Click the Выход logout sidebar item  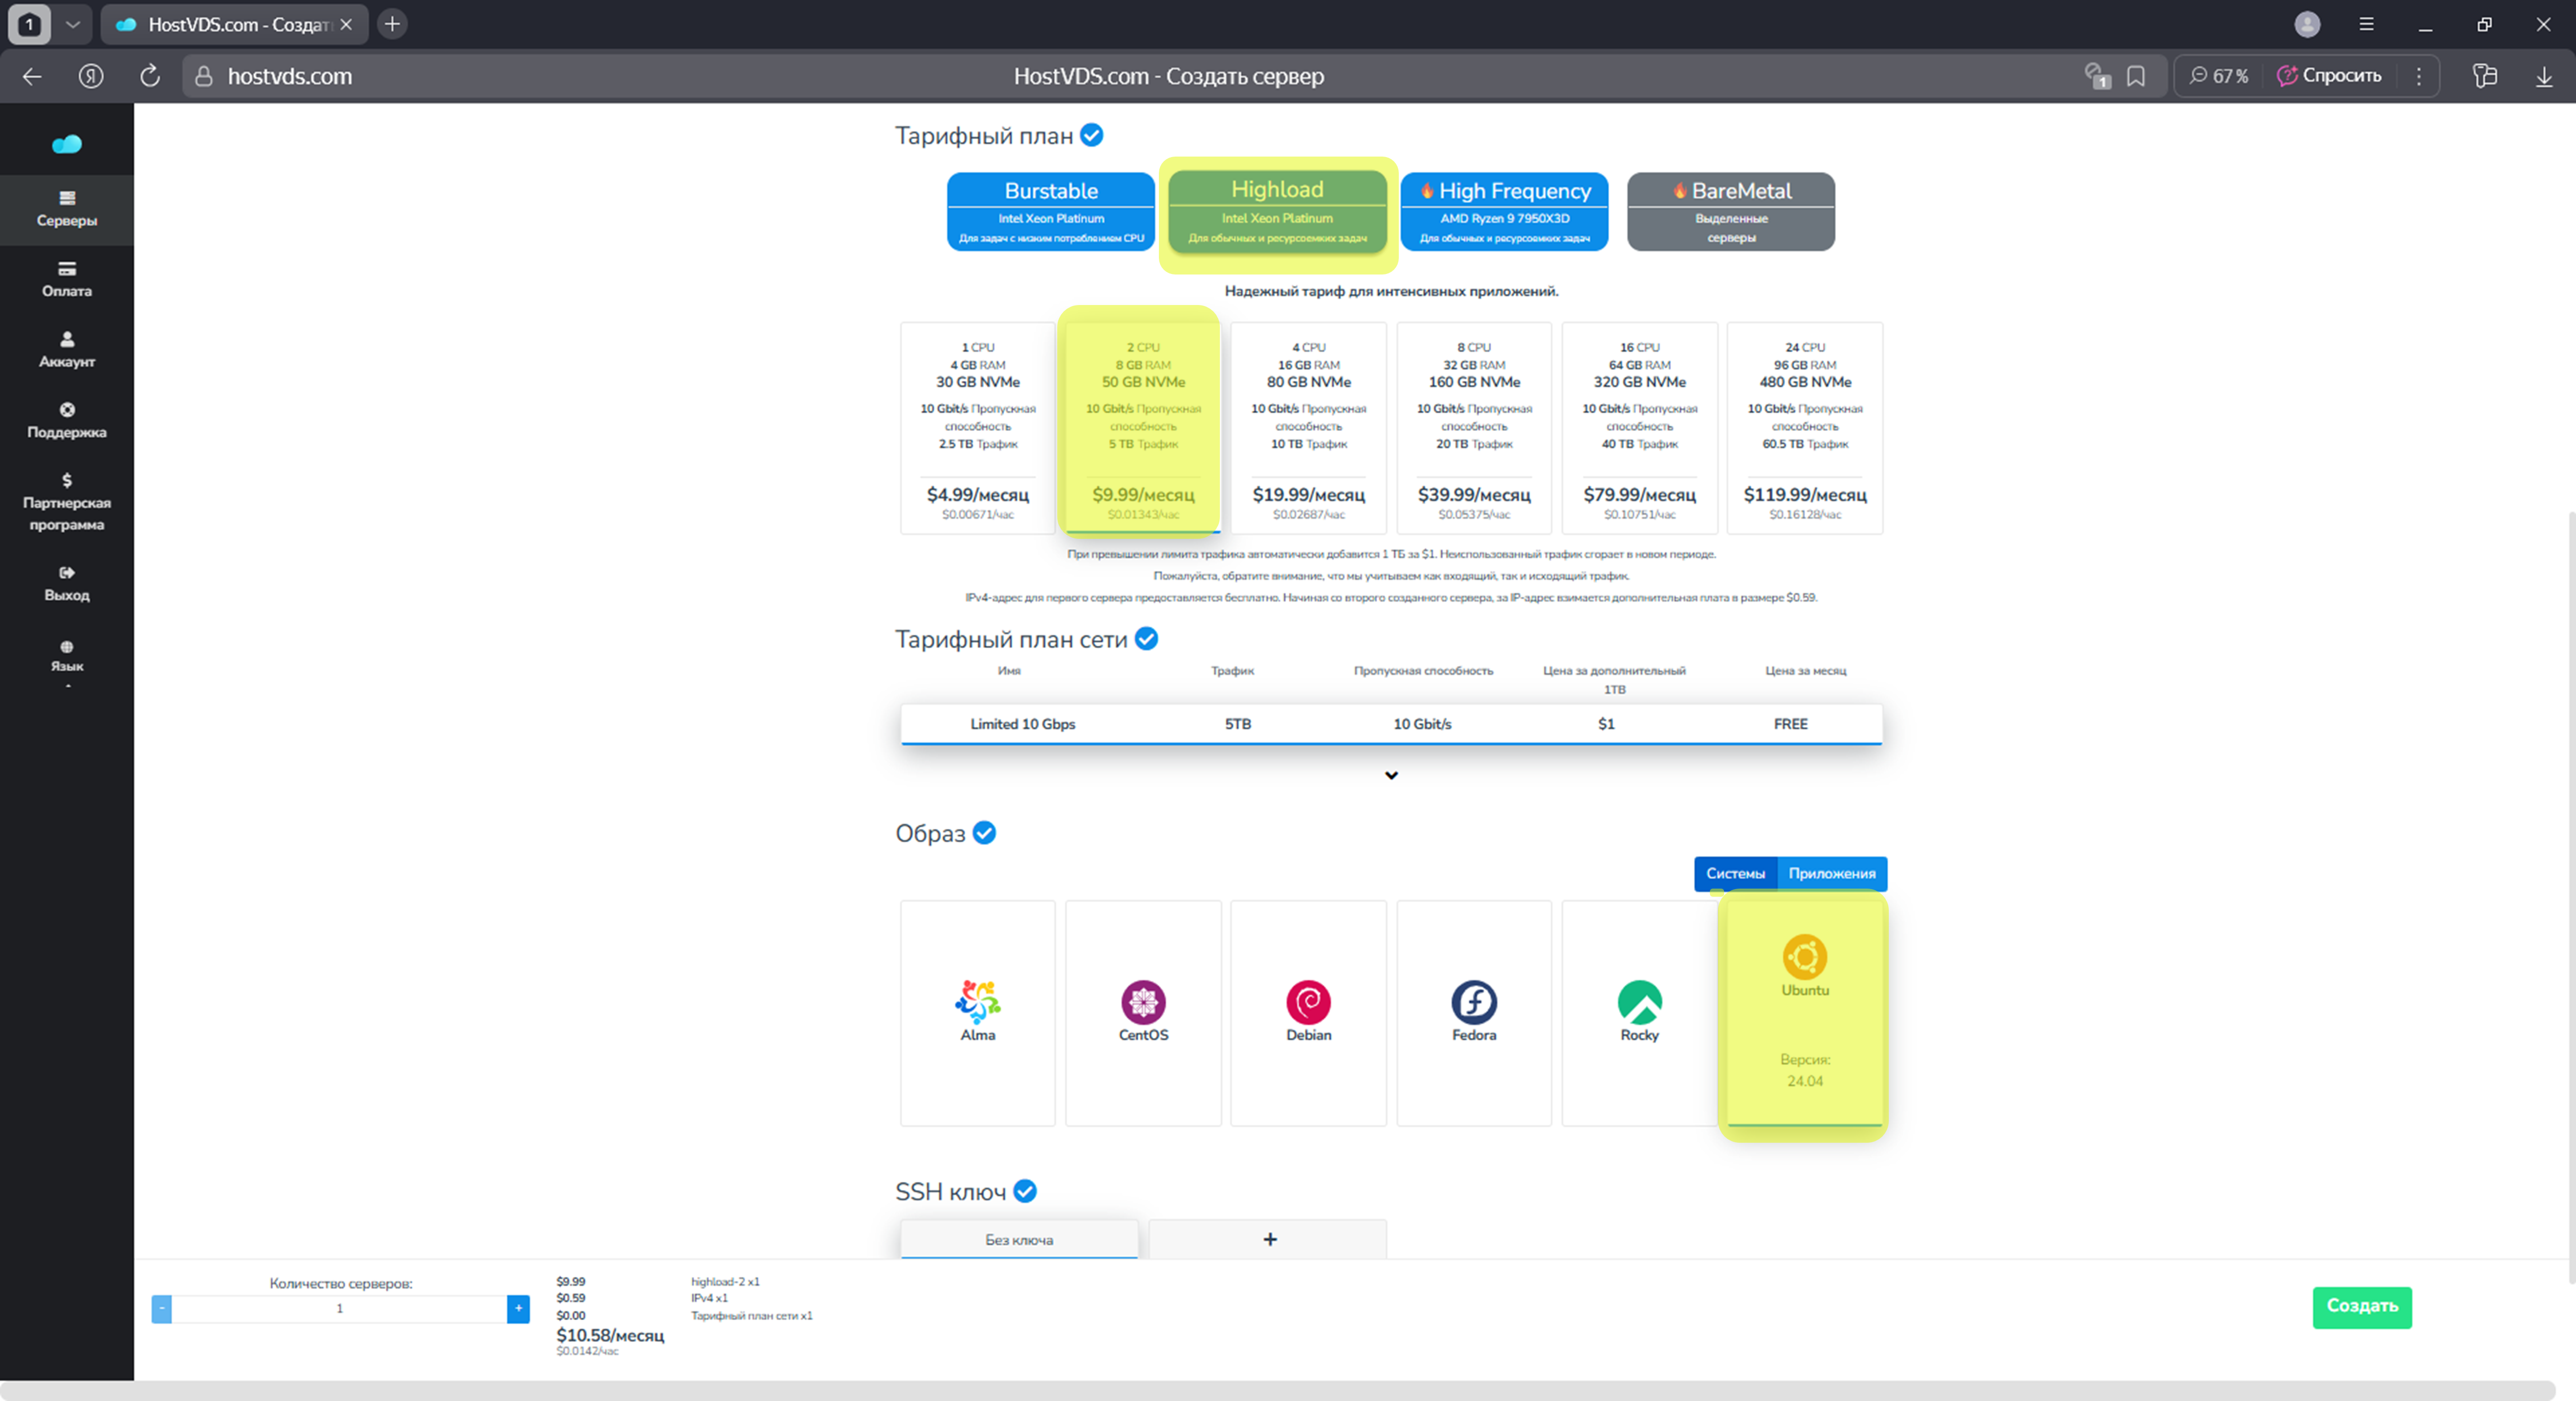coord(67,584)
